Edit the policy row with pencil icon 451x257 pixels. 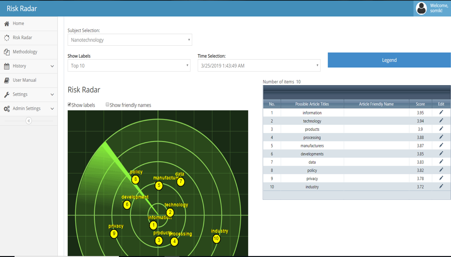point(441,170)
